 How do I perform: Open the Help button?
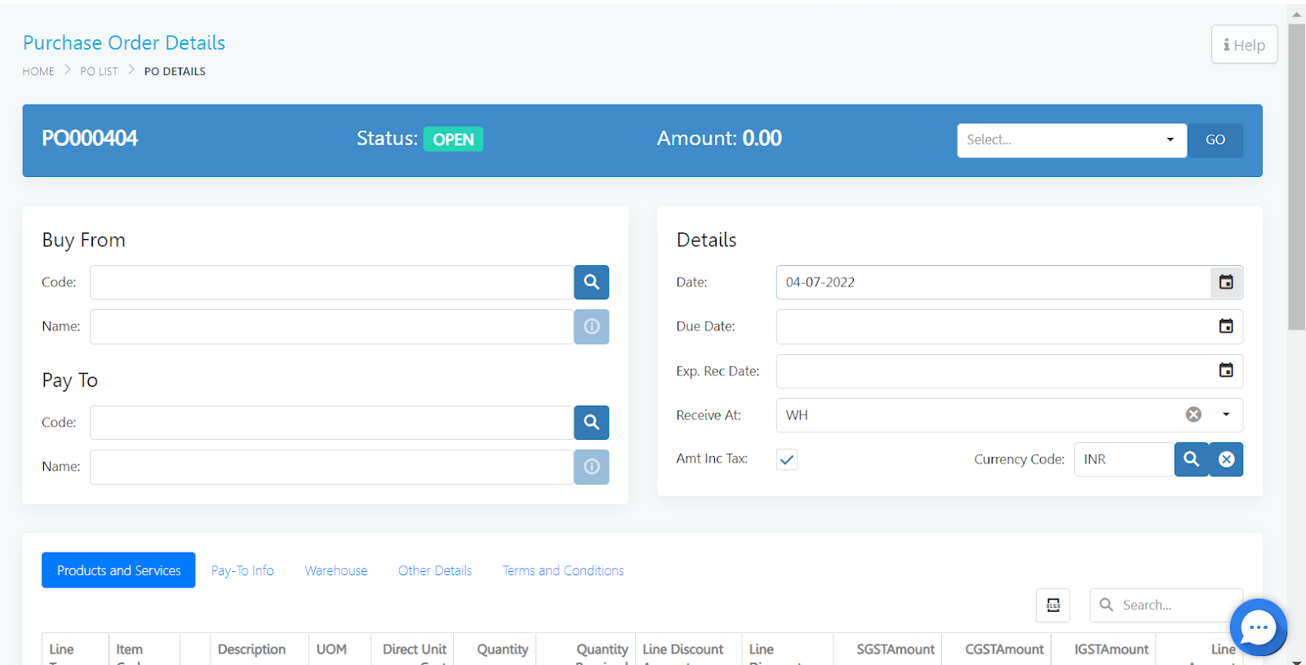pos(1244,45)
